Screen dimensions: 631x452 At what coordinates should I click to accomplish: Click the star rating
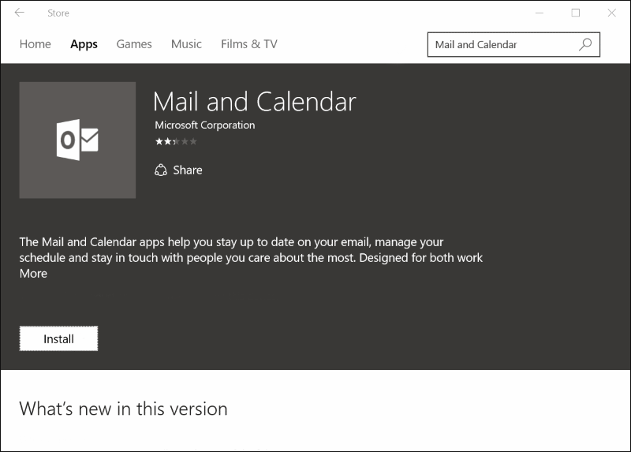[176, 141]
